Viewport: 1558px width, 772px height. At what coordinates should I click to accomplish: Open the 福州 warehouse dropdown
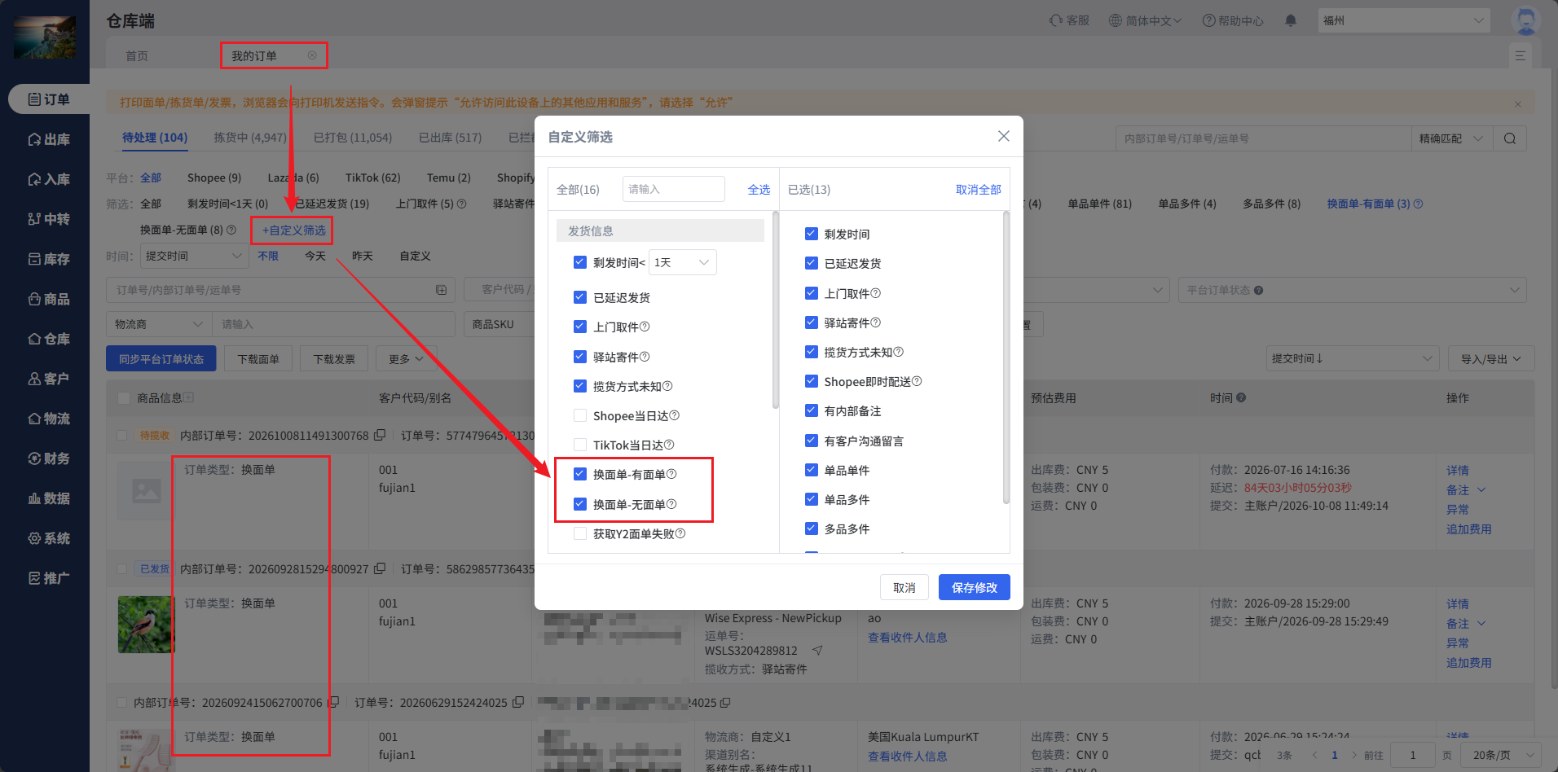tap(1404, 20)
